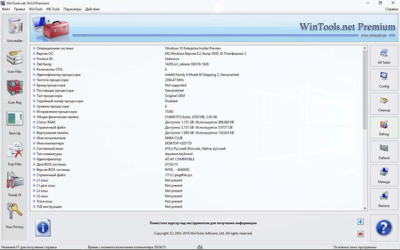Open the Uninstaller tool

15,30
